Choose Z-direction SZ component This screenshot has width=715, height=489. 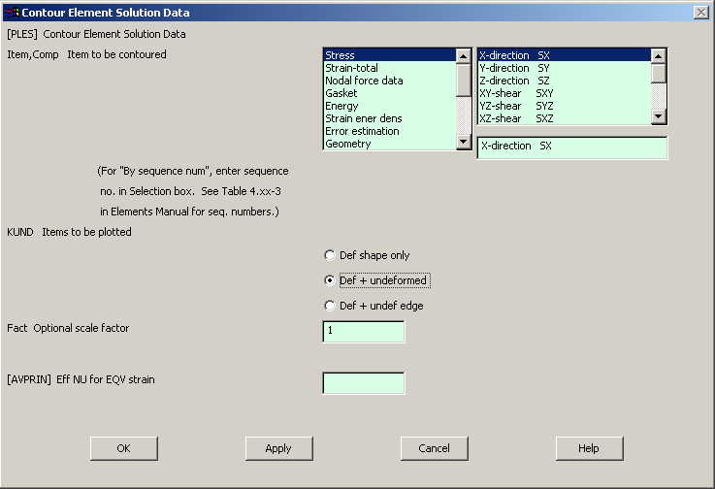click(x=564, y=81)
